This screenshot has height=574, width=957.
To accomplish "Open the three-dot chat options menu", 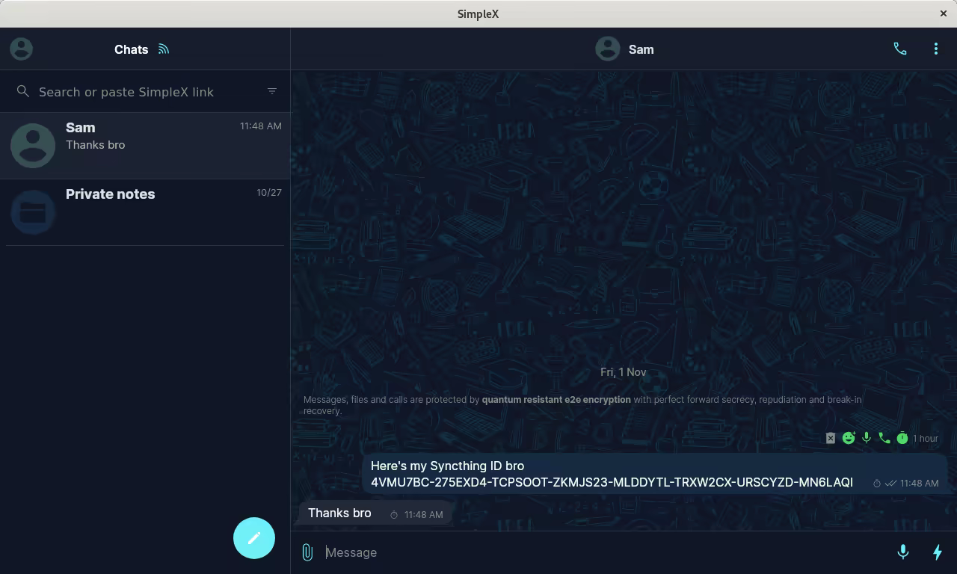I will [935, 49].
